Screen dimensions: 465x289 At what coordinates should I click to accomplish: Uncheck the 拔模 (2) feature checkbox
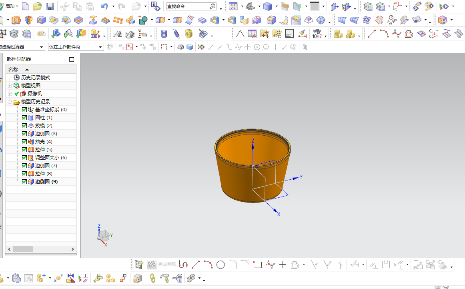coord(24,126)
